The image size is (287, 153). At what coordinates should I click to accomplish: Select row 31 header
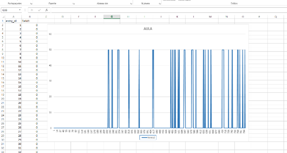point(2,144)
